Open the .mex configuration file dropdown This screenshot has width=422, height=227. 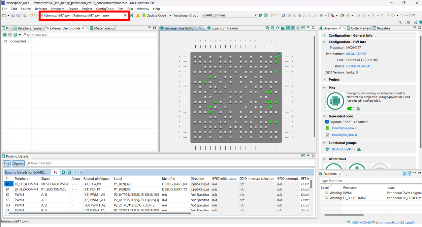(125, 15)
